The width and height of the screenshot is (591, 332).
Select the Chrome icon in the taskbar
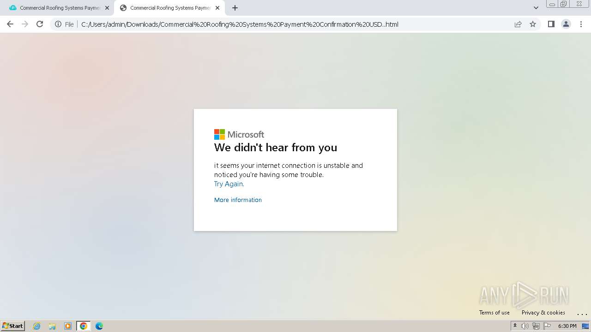pos(84,326)
